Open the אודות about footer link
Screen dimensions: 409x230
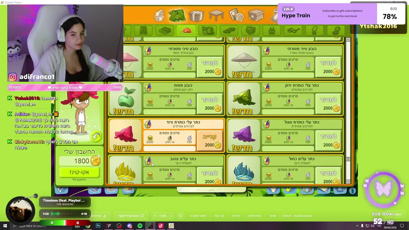coord(273,216)
